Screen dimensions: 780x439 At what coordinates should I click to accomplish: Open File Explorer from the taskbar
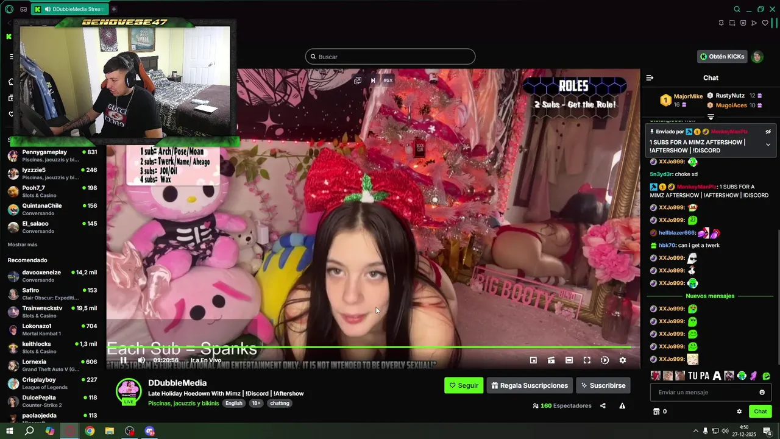click(x=110, y=431)
